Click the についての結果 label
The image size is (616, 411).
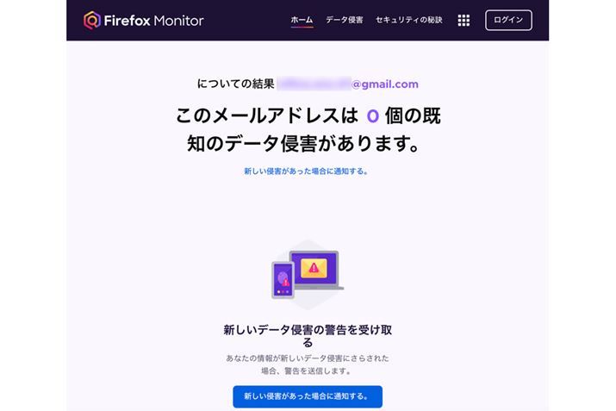coord(235,84)
